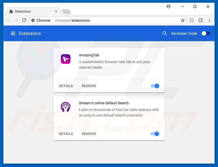Remove the AmazingTab extension

pos(89,86)
